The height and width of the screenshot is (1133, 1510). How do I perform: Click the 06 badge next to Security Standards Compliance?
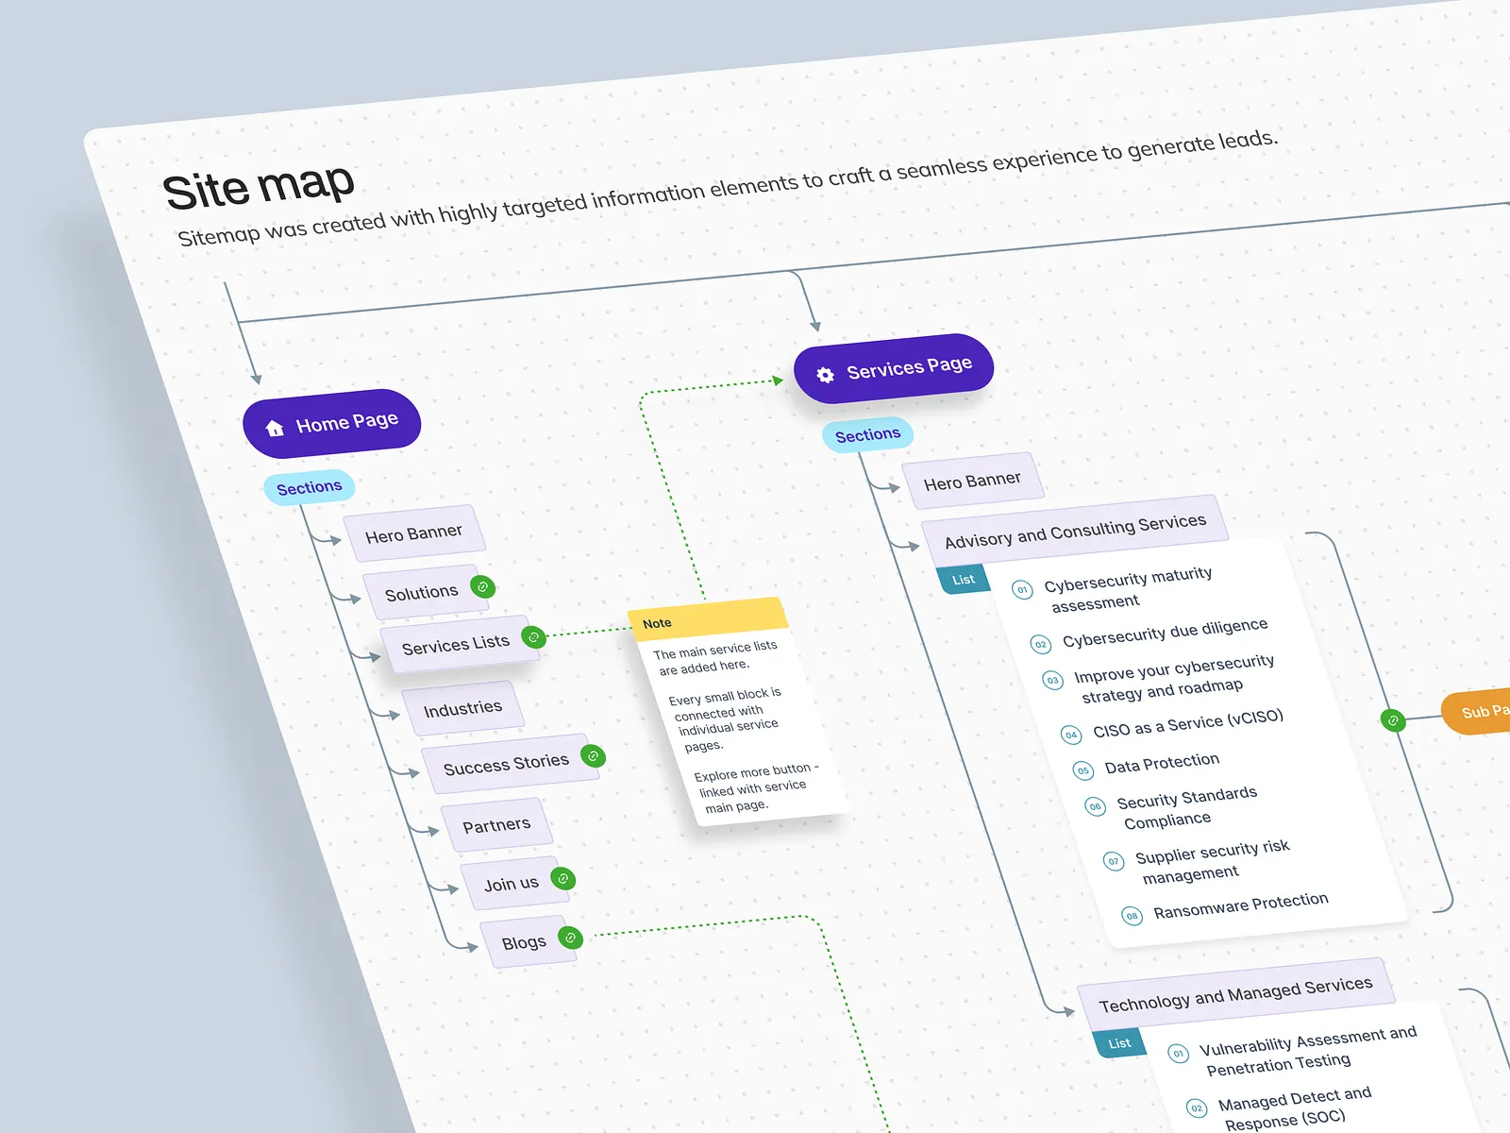click(1096, 806)
